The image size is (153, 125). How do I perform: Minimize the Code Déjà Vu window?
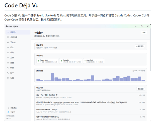(136, 26)
